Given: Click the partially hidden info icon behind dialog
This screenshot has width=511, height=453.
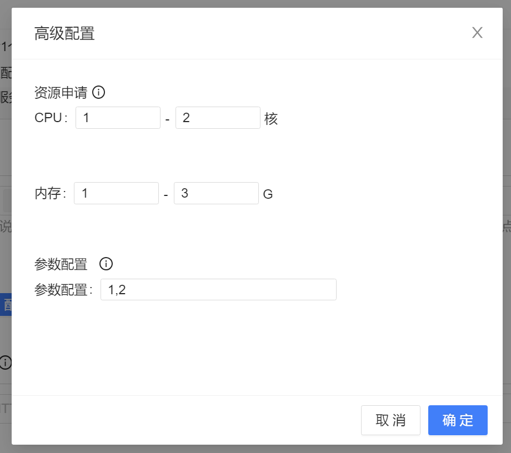Looking at the screenshot, I should click(5, 363).
